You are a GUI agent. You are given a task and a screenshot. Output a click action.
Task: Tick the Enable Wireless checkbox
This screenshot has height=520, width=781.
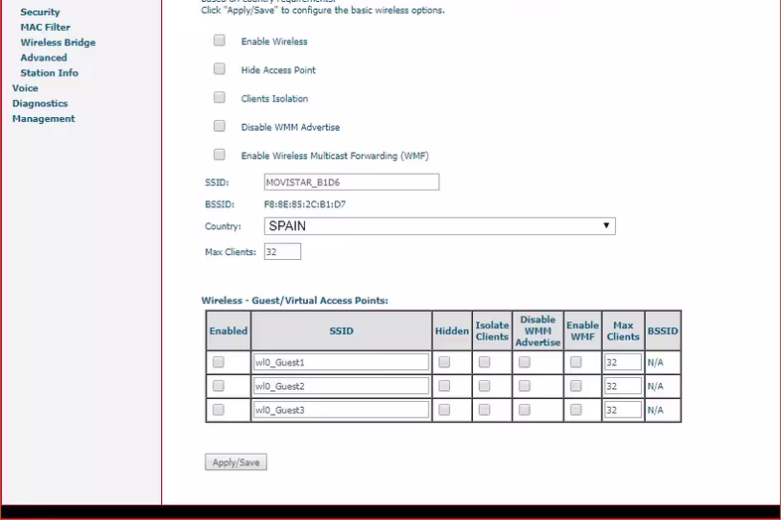pos(220,41)
